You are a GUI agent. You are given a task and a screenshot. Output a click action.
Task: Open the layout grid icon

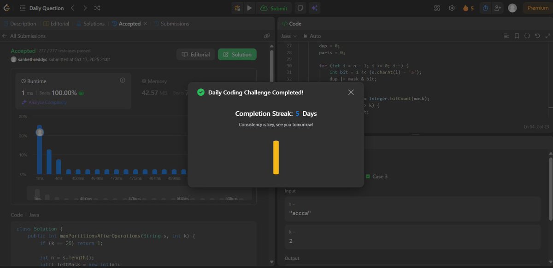point(437,8)
